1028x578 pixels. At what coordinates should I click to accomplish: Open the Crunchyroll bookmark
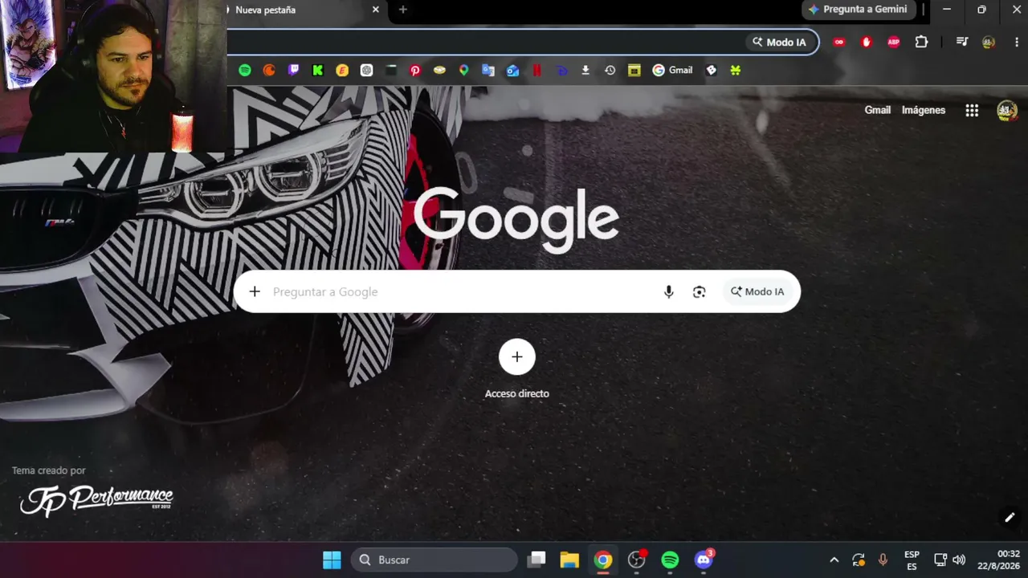click(x=269, y=71)
